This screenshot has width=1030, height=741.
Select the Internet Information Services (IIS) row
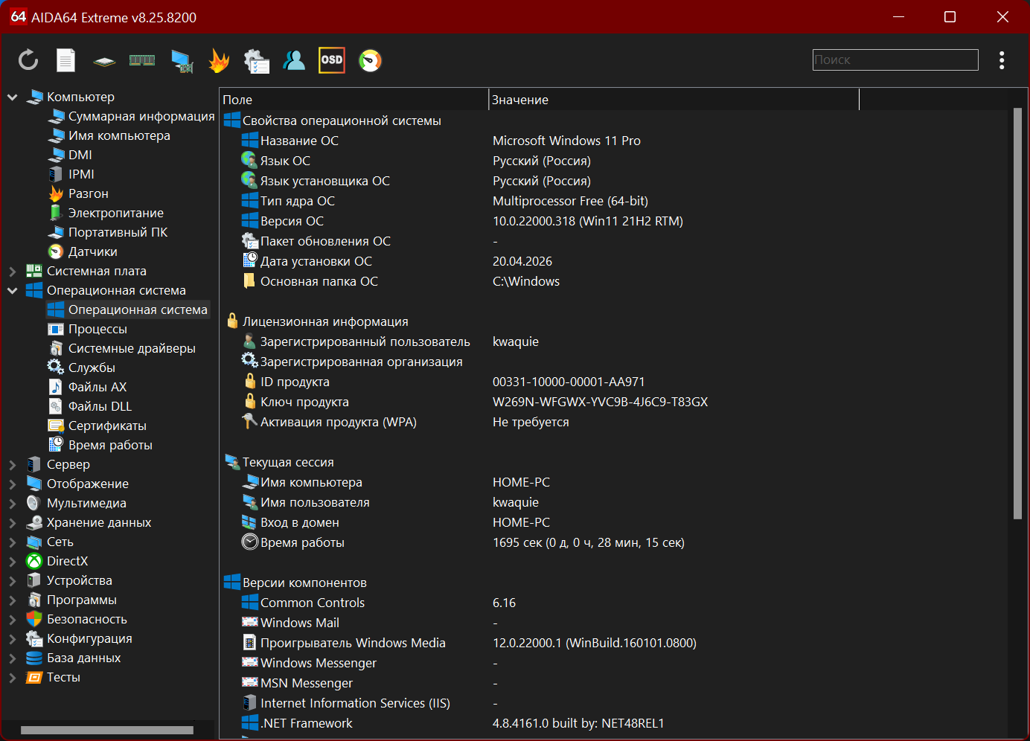tap(615, 703)
